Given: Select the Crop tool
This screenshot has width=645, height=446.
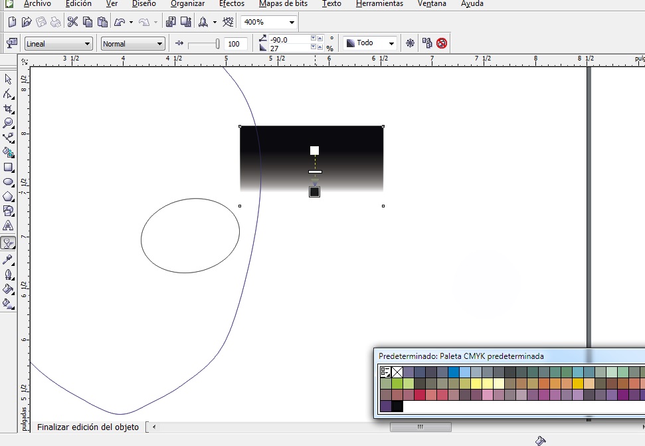Looking at the screenshot, I should pyautogui.click(x=8, y=108).
